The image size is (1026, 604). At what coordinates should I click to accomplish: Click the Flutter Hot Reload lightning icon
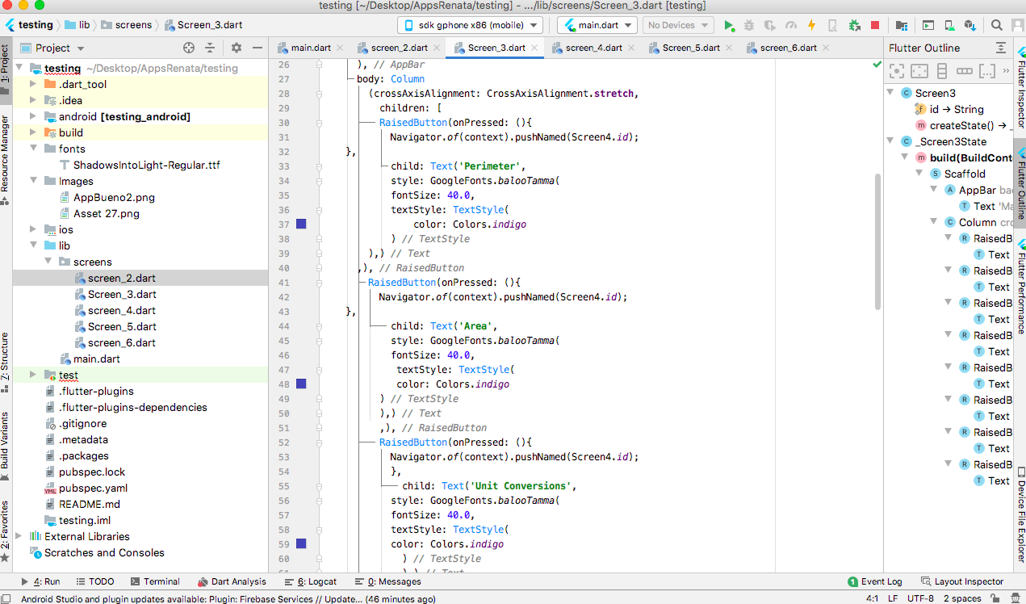pos(811,25)
